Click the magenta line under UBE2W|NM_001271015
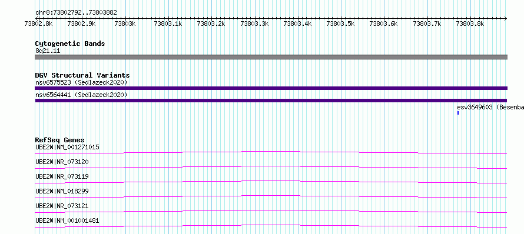This screenshot has height=234, width=524. pyautogui.click(x=271, y=152)
